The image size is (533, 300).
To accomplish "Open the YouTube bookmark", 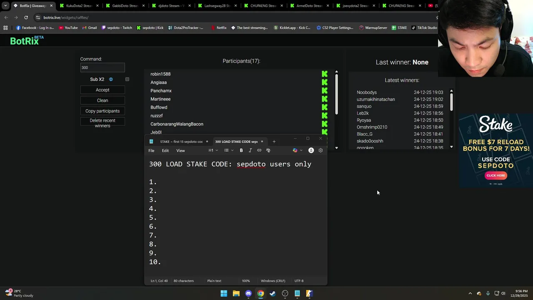I will (68, 28).
